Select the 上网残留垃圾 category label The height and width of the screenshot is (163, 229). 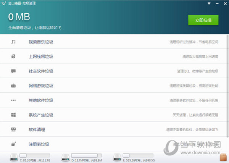[x=41, y=56]
